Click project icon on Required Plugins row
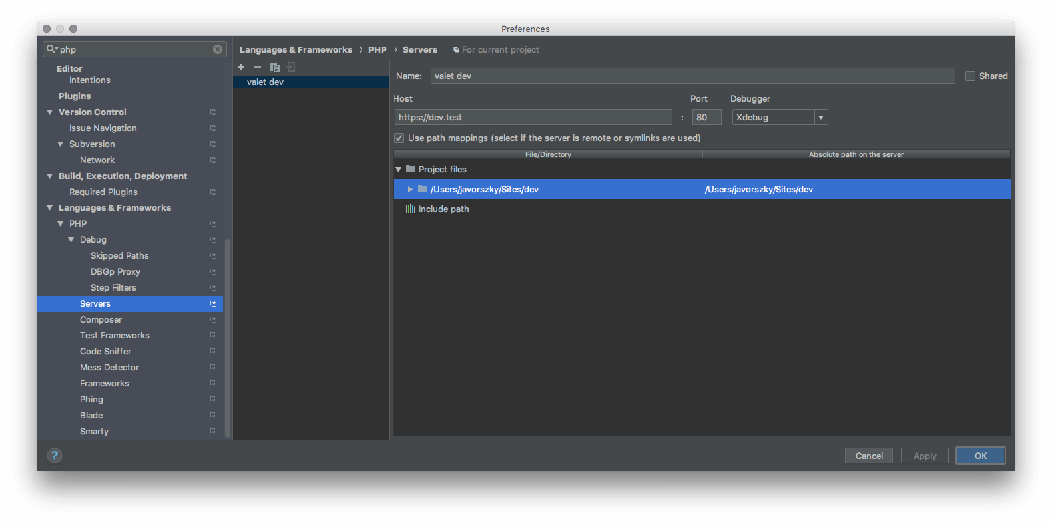Image resolution: width=1052 pixels, height=524 pixels. coord(214,192)
